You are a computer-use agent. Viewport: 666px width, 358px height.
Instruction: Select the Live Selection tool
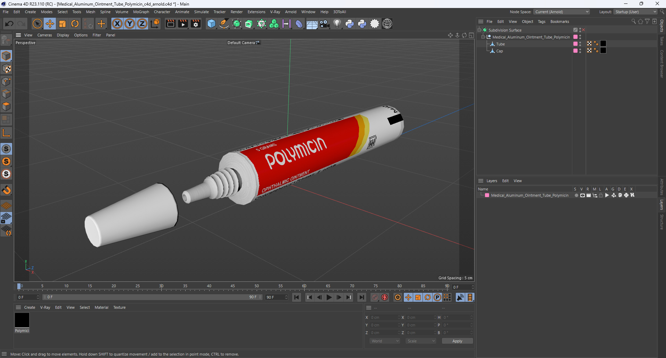point(37,24)
